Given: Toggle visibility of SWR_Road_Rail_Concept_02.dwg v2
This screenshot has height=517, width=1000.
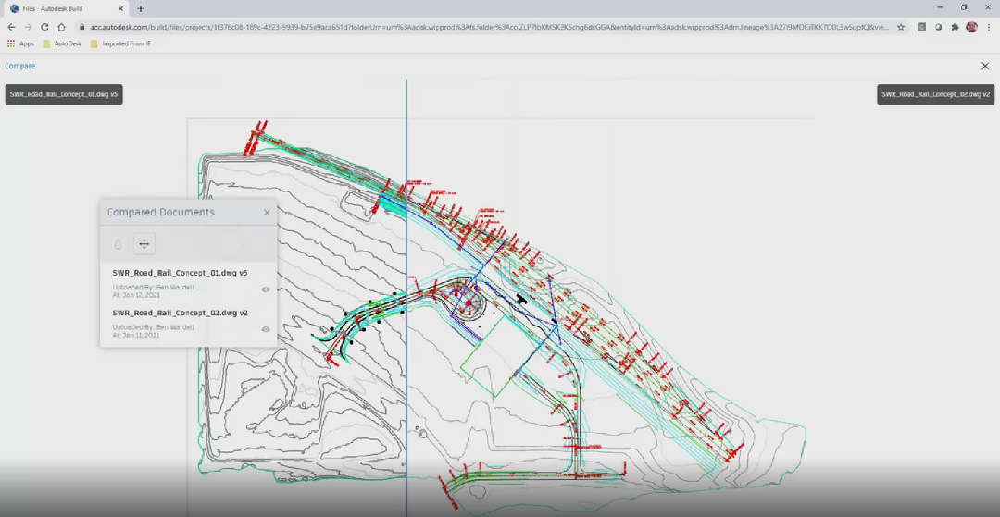Looking at the screenshot, I should 266,329.
